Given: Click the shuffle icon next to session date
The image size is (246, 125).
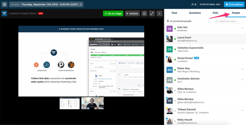Looking at the screenshot, I should click(x=80, y=4).
